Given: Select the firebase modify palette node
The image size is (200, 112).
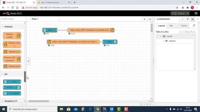Looking at the screenshot, I should [x=12, y=36].
